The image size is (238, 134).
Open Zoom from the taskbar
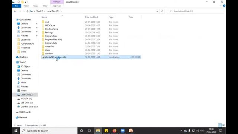[x=123, y=131]
